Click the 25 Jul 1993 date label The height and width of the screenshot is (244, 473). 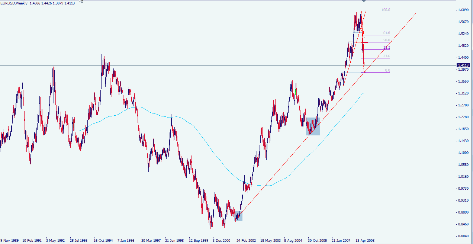coord(80,241)
